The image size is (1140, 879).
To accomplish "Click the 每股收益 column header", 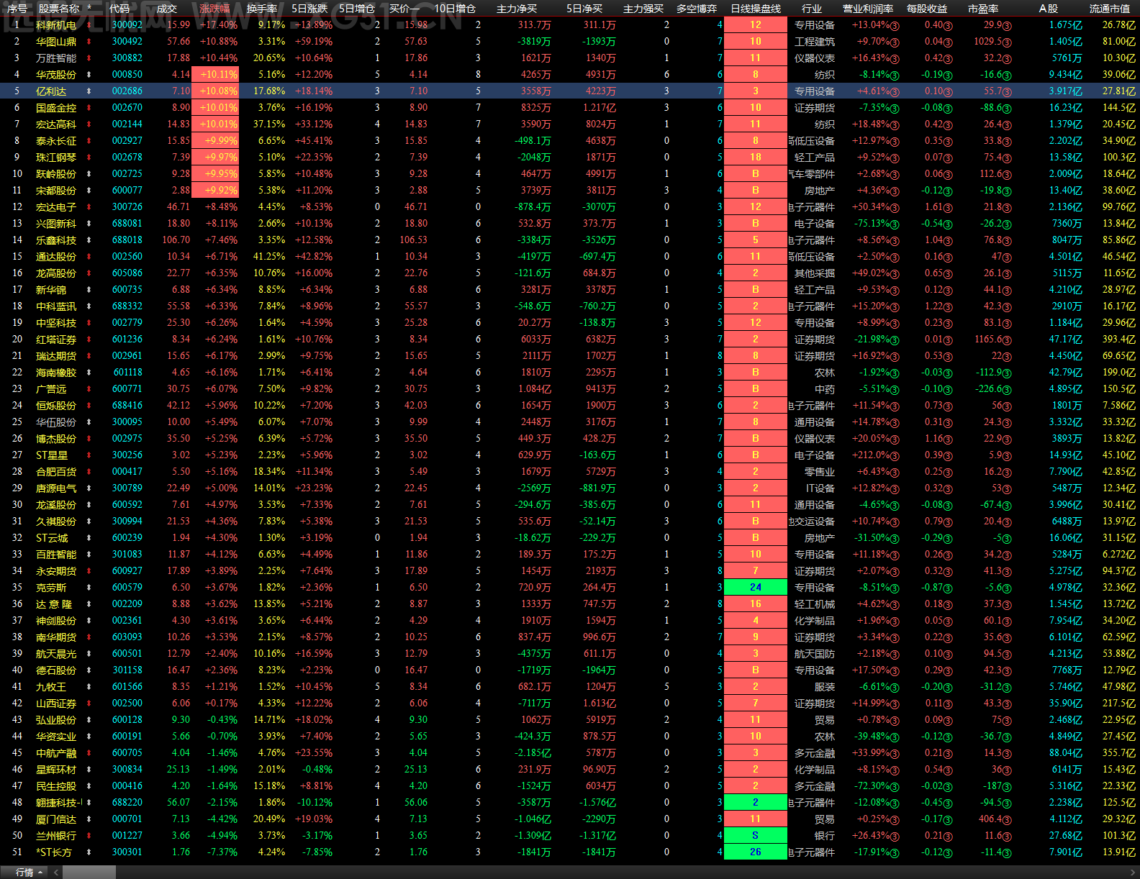I will [927, 9].
